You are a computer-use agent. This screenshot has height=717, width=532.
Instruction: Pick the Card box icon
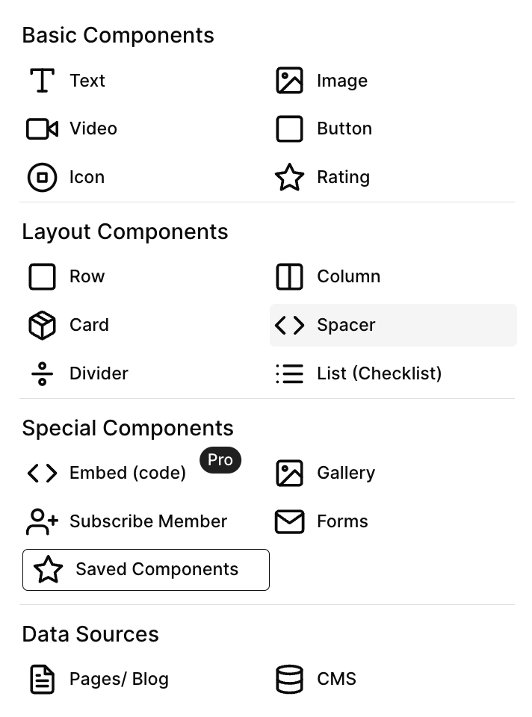(42, 326)
